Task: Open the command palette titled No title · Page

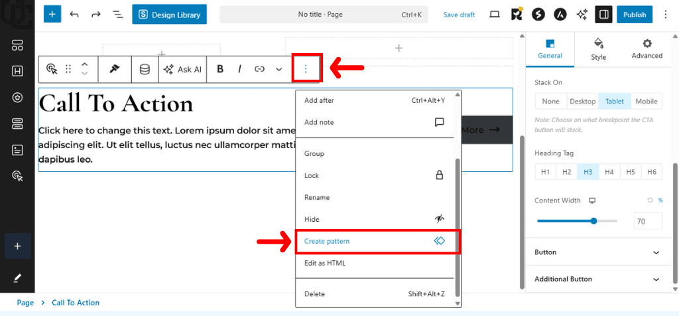Action: (x=324, y=15)
